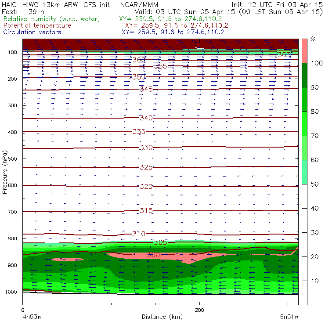This screenshot has width=325, height=325.
Task: Click the green XY coordinates line for humidity
Action: [170, 19]
